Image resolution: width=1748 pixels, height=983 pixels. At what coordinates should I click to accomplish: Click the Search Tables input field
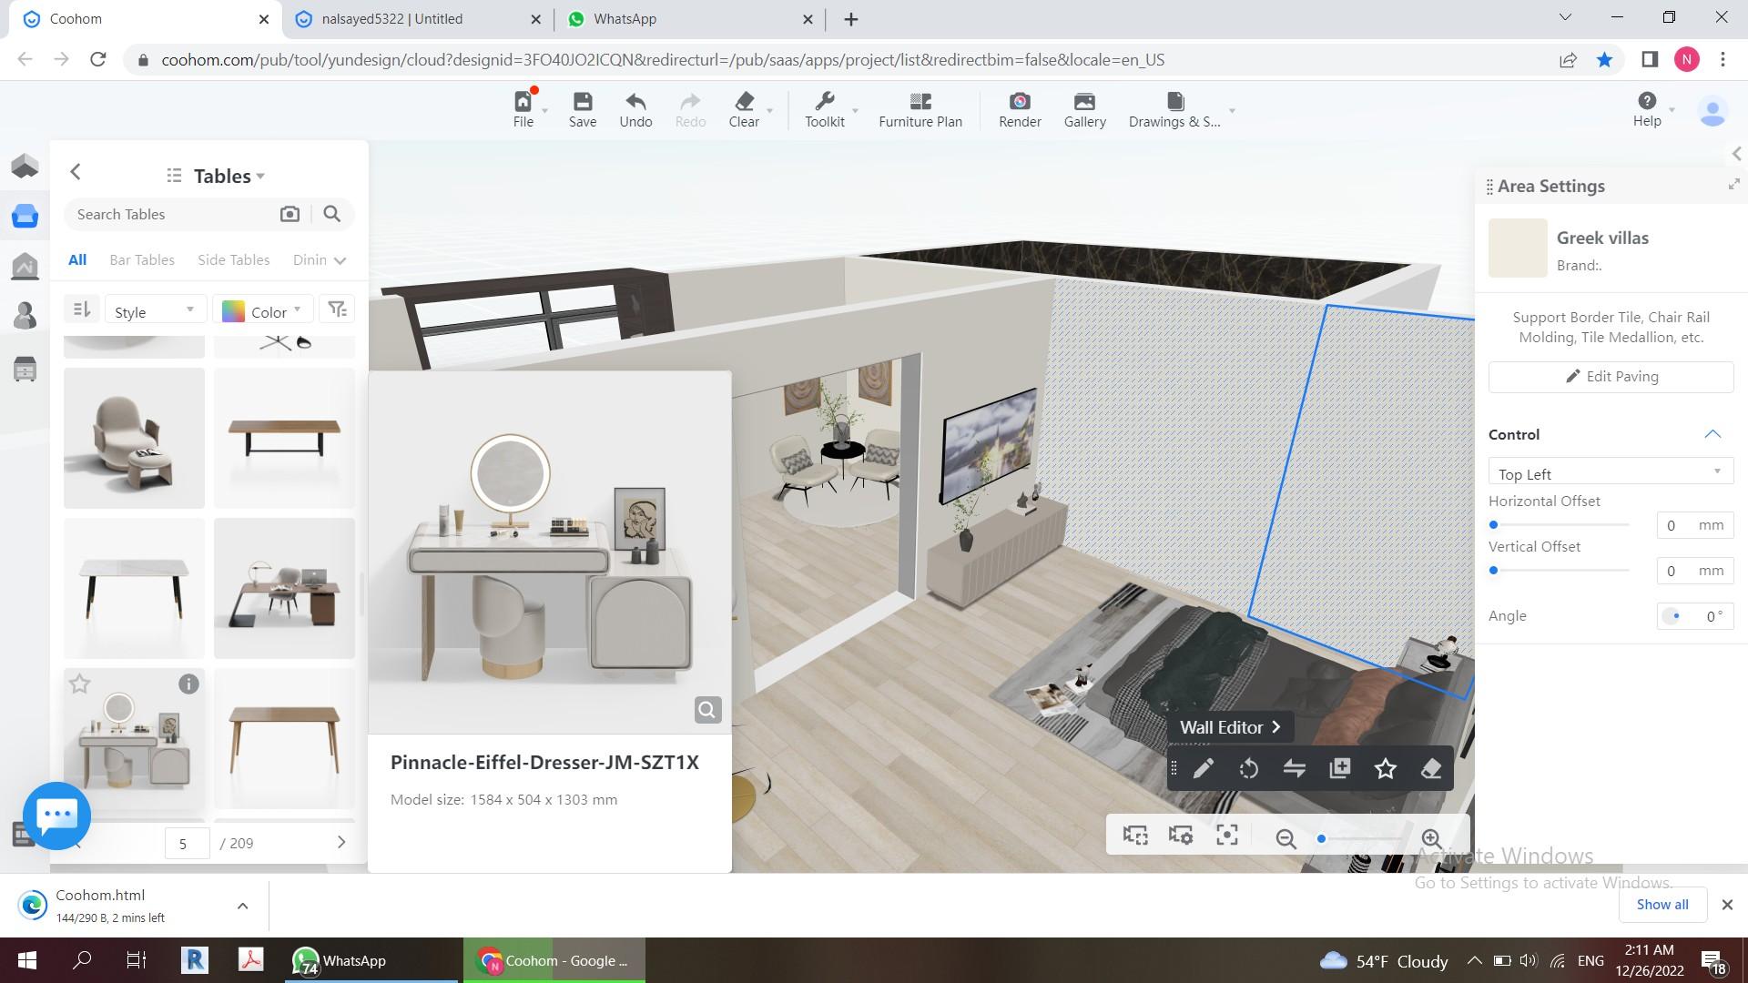[x=173, y=215]
